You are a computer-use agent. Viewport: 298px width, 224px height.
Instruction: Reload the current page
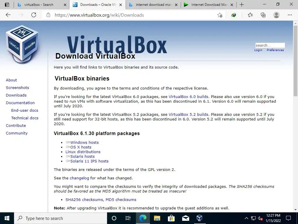34,15
